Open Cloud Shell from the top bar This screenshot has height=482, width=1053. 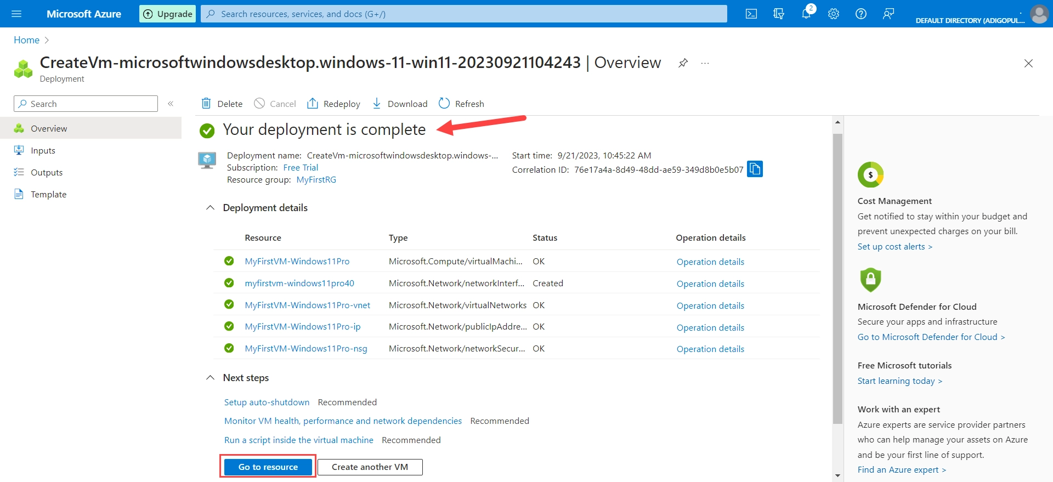point(751,14)
